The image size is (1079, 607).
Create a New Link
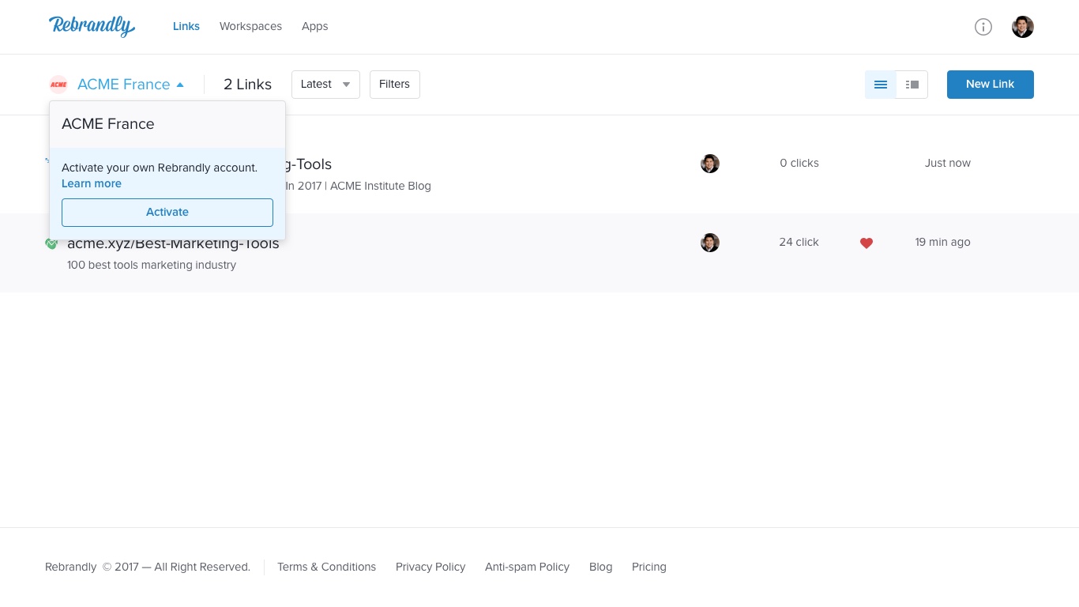[991, 85]
